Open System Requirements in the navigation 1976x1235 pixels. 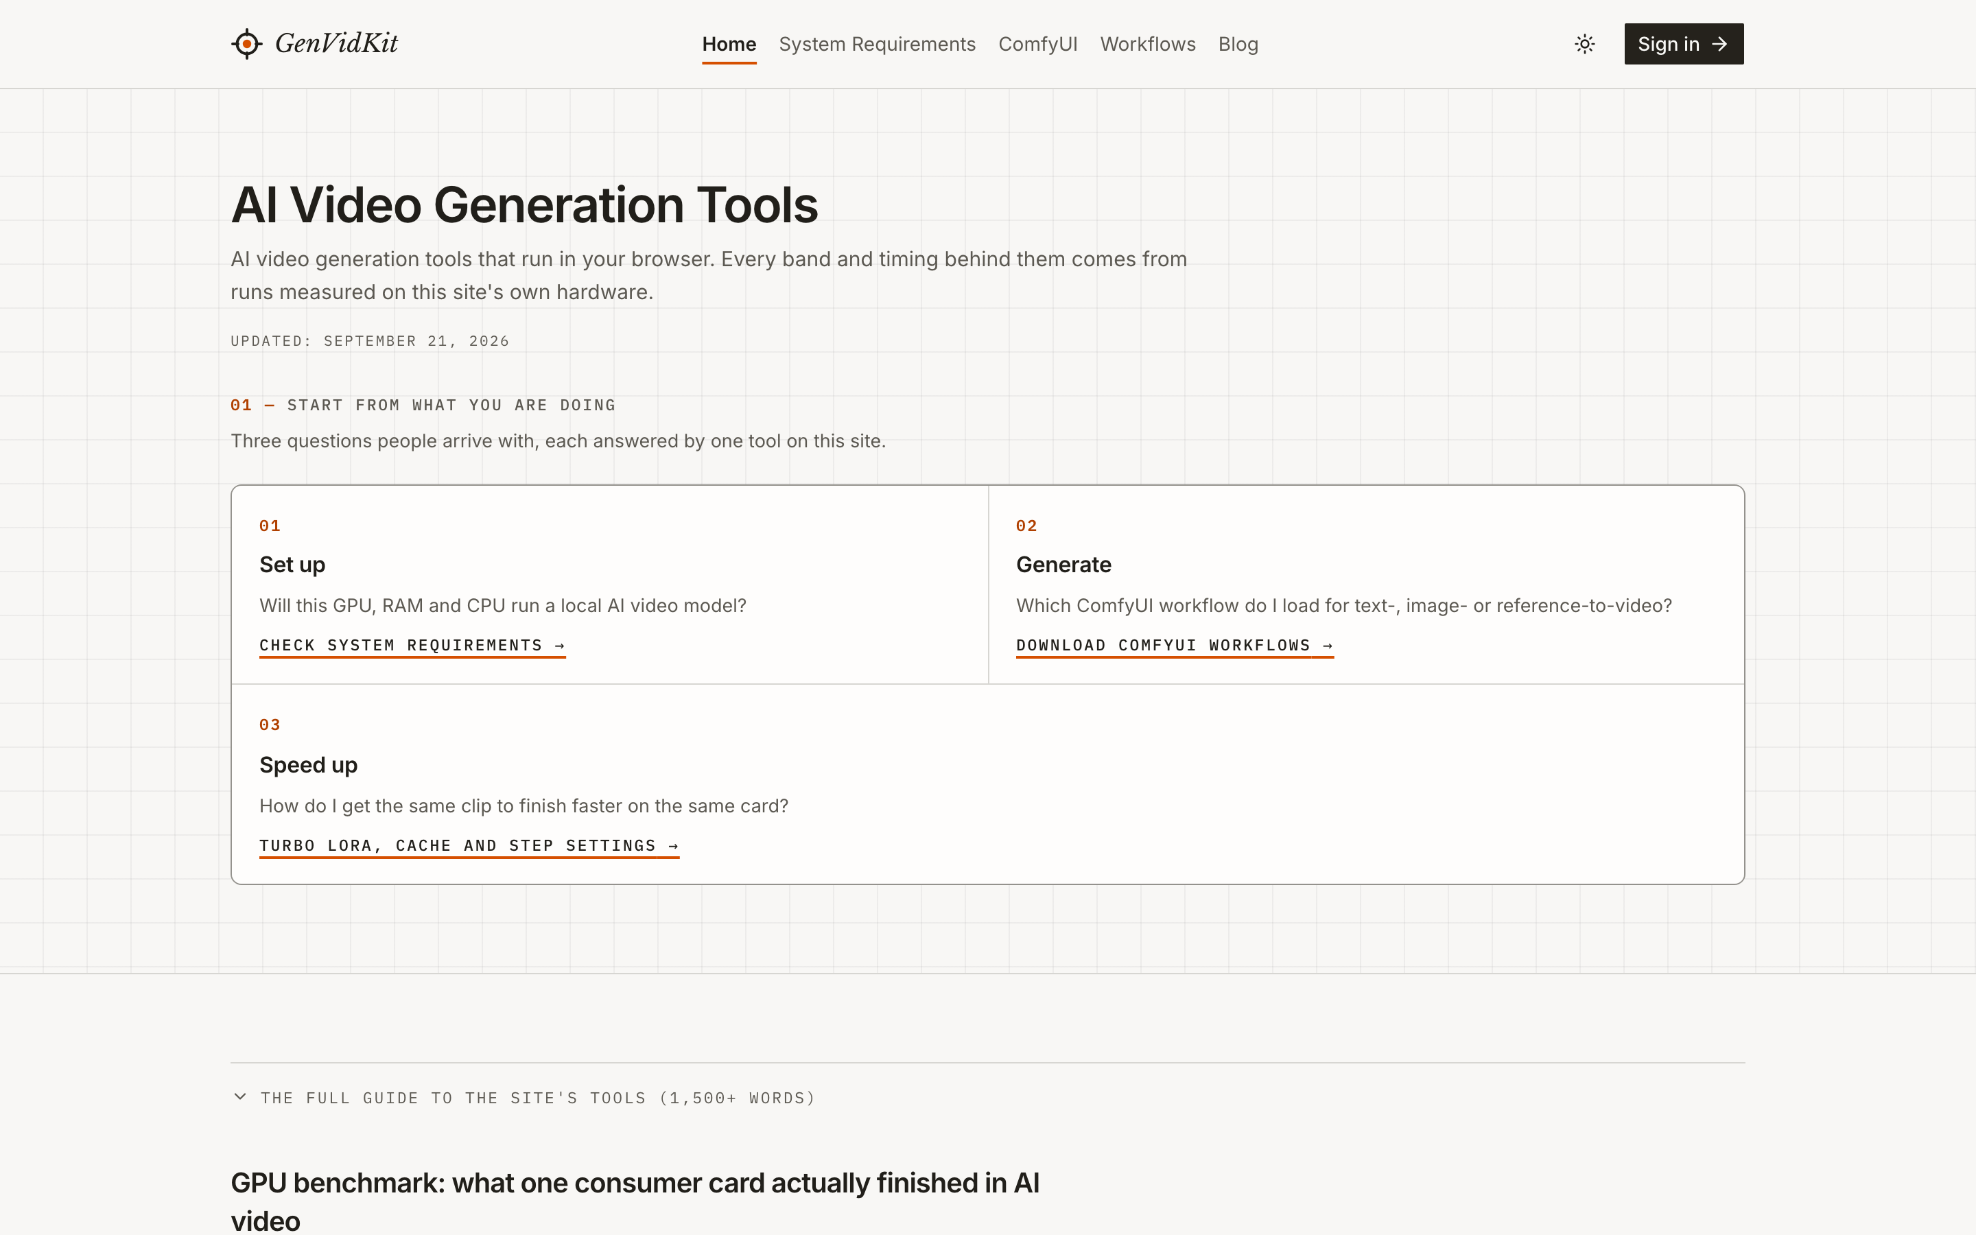click(877, 44)
